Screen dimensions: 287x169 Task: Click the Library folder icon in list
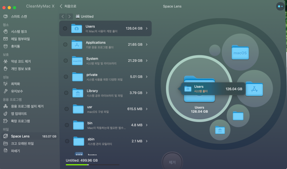coord(78,93)
